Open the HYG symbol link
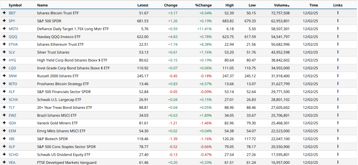 click(x=12, y=60)
